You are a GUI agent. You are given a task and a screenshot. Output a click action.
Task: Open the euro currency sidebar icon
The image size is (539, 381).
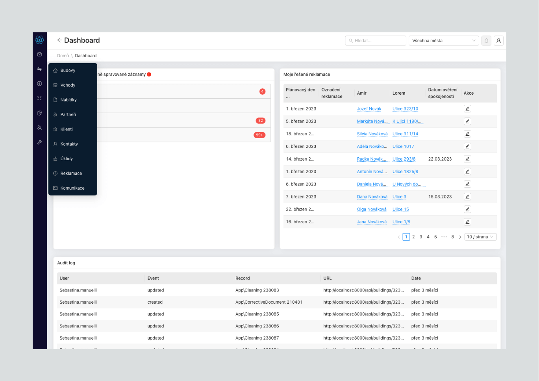coord(39,84)
